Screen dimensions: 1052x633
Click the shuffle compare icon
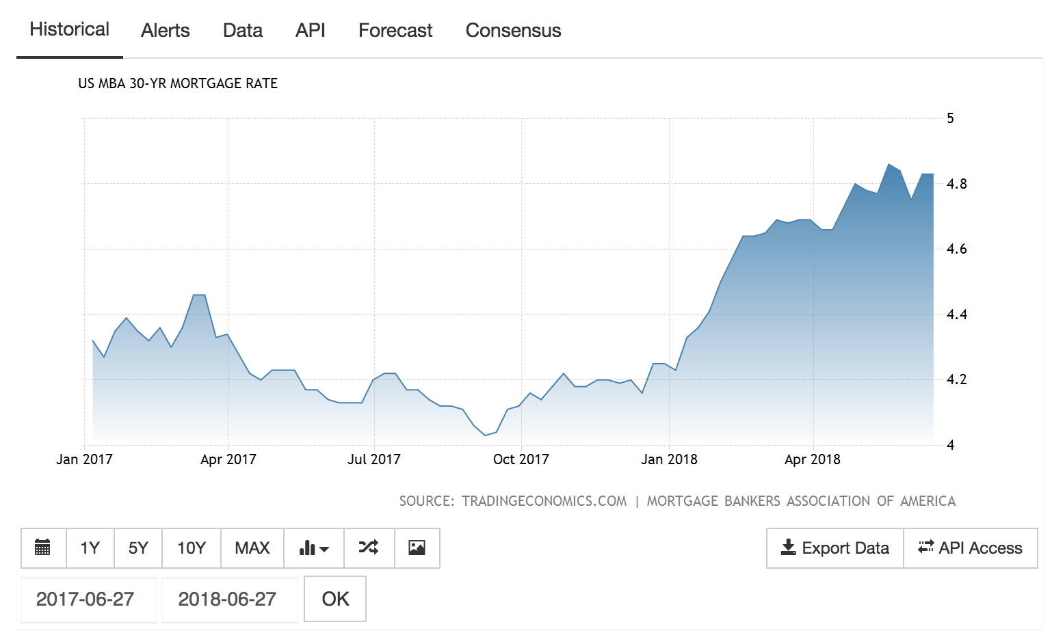coord(369,548)
